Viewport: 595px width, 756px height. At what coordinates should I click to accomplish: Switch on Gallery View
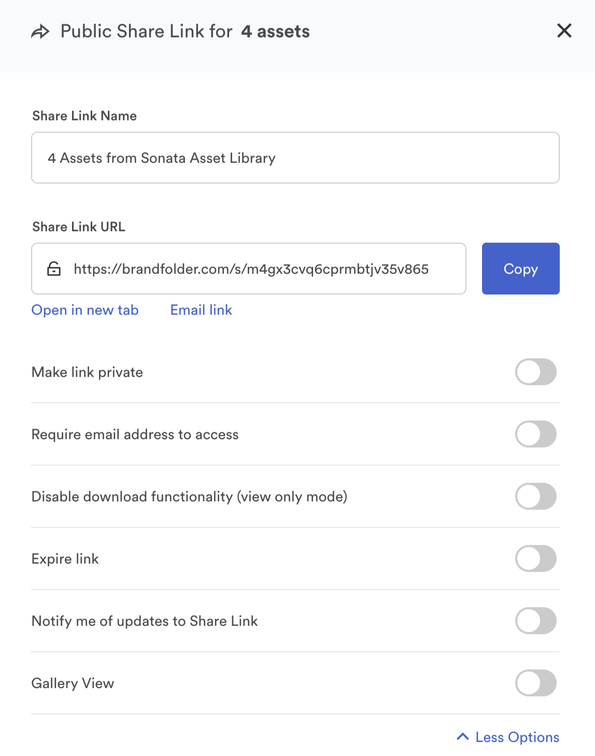point(536,683)
